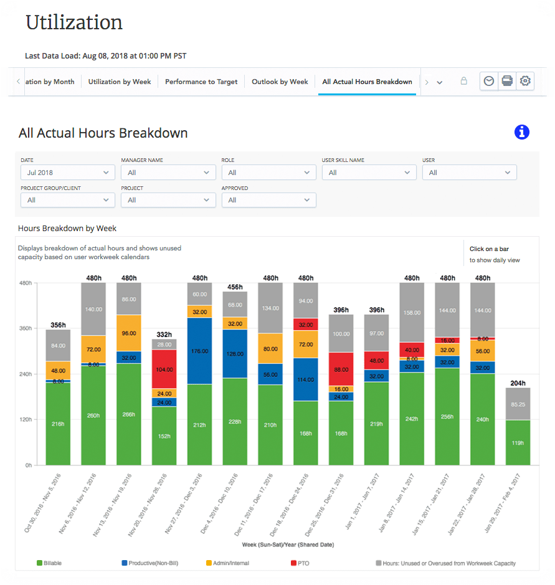Click the clock schedule icon
Image resolution: width=555 pixels, height=585 pixels.
[x=489, y=81]
